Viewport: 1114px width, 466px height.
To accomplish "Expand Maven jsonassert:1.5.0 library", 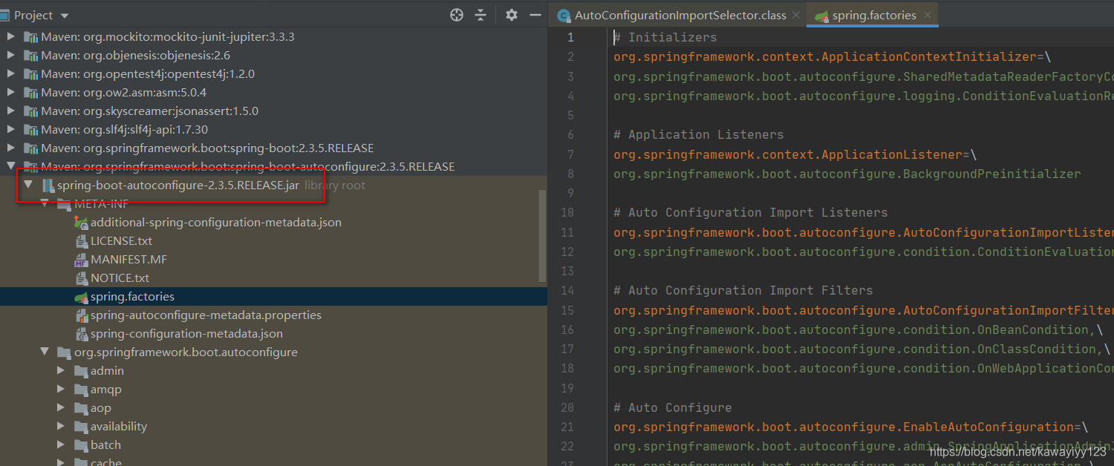I will (x=10, y=111).
